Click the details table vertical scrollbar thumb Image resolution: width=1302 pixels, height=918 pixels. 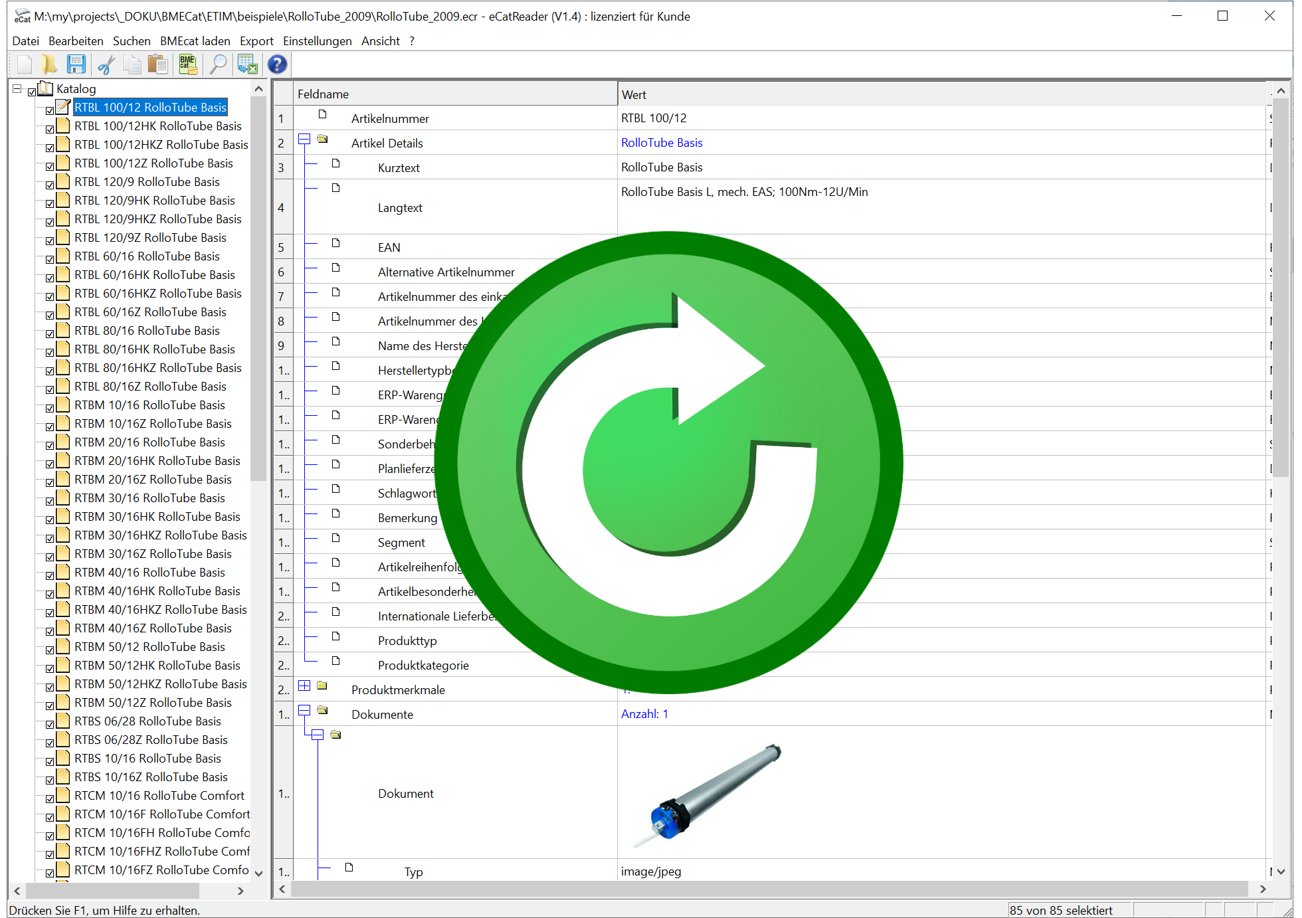[1281, 287]
